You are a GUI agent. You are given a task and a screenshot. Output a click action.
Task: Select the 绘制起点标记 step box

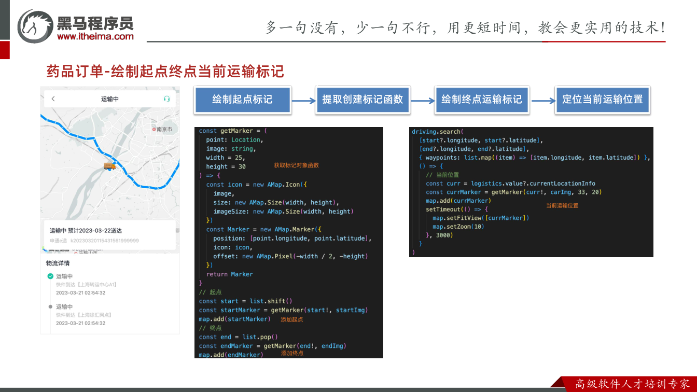[x=242, y=100]
